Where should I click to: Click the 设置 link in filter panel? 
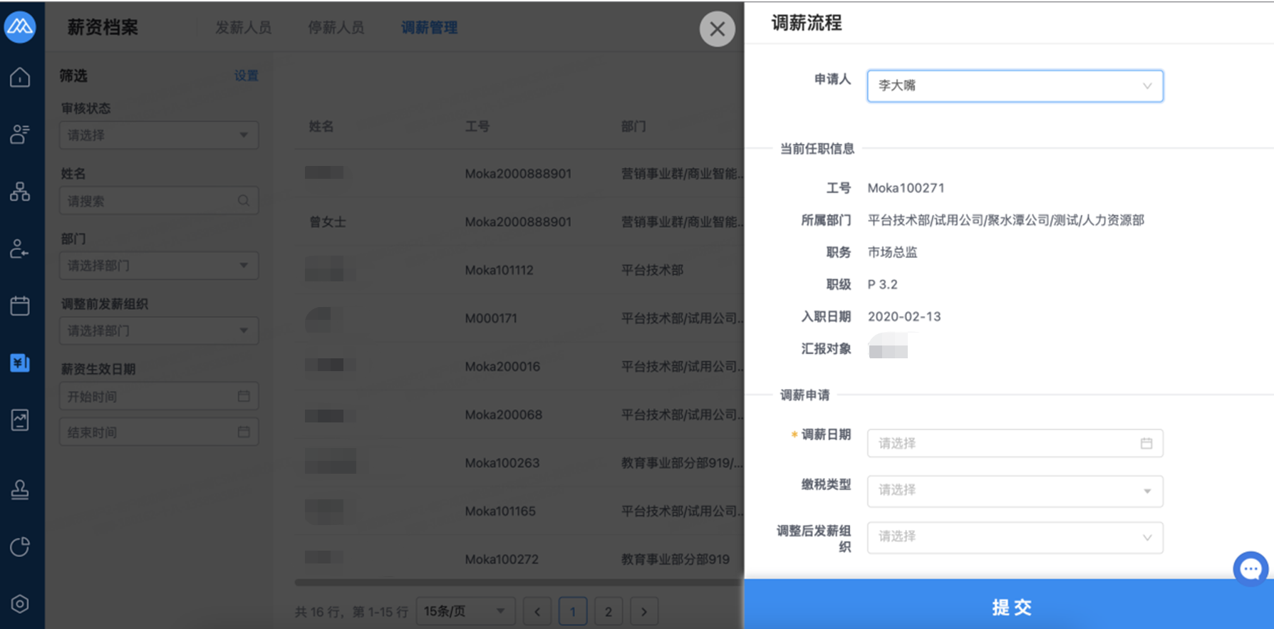(247, 76)
